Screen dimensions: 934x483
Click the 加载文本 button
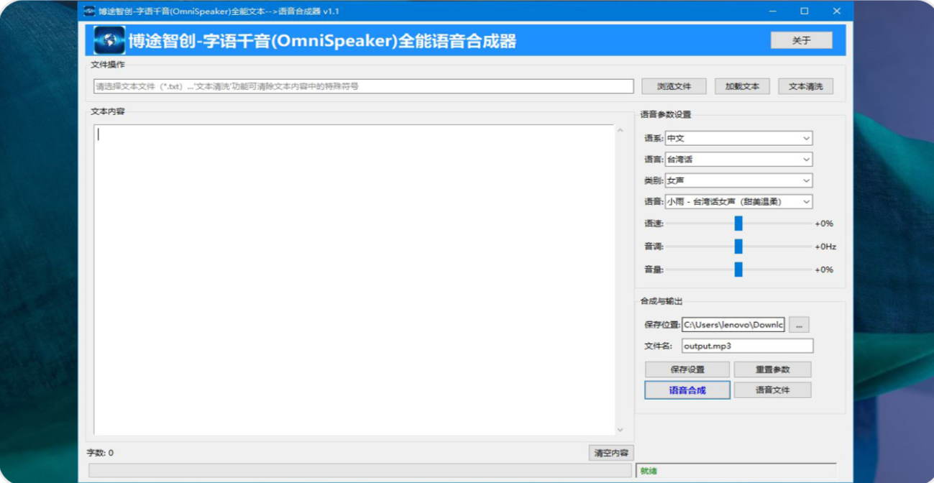click(x=742, y=86)
